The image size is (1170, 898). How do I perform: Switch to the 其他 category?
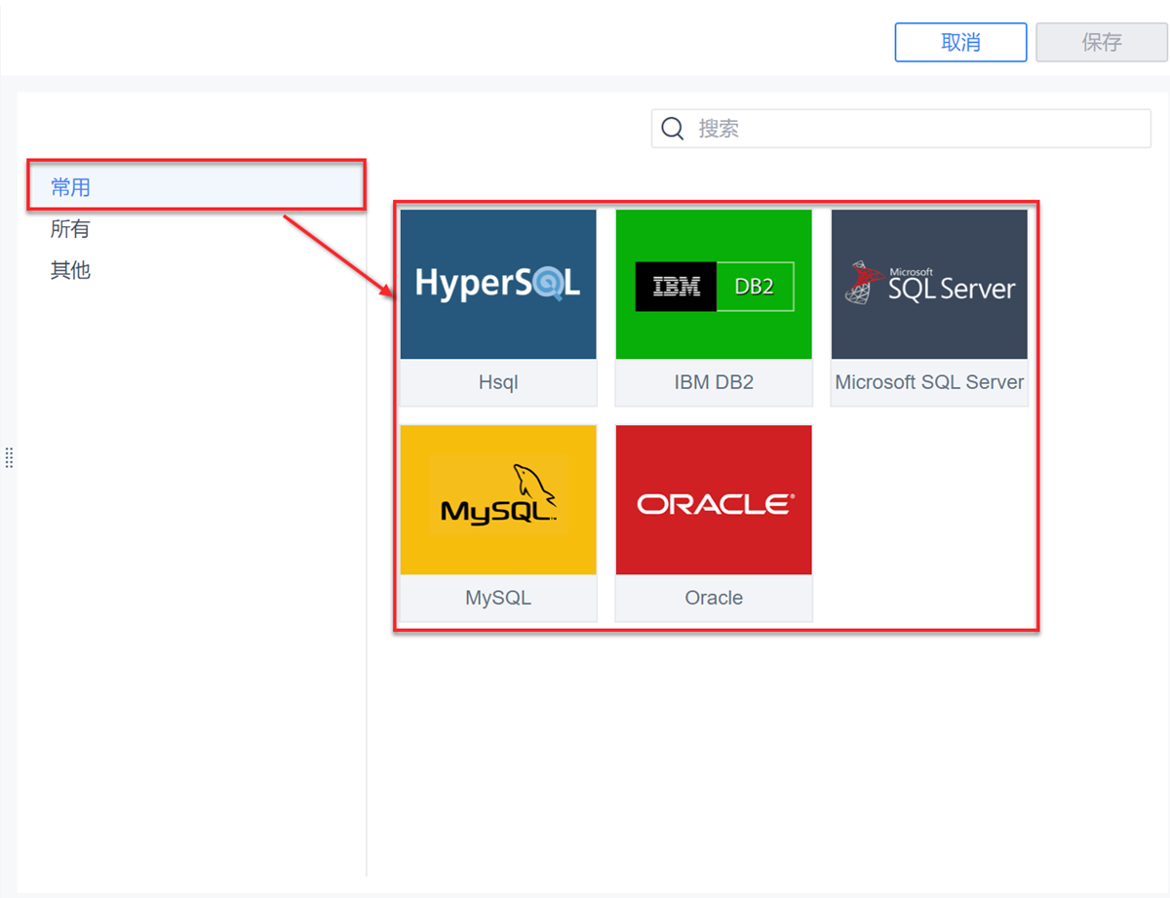70,270
